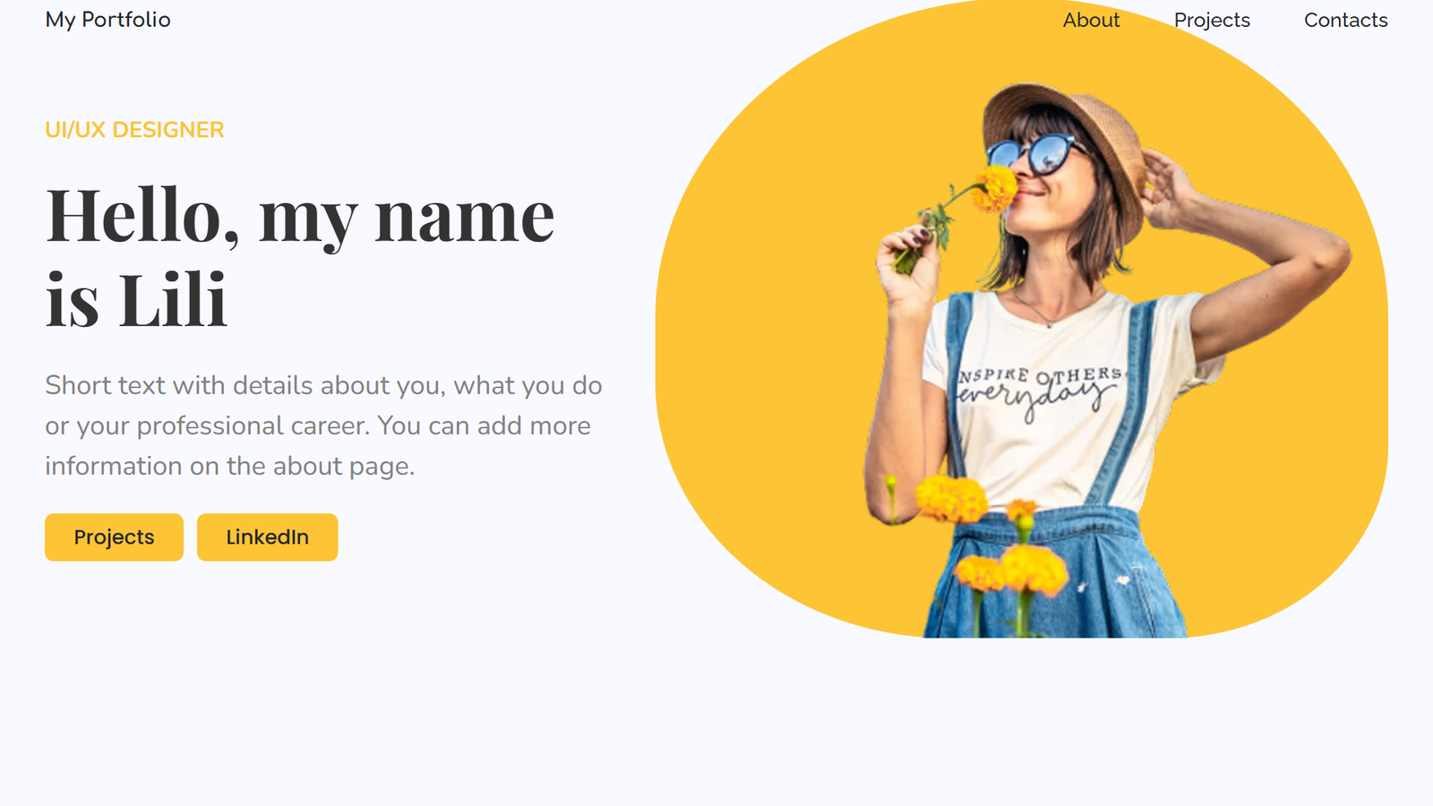Click the marigold flowers at photo bottom
Image resolution: width=1433 pixels, height=806 pixels.
coord(994,546)
